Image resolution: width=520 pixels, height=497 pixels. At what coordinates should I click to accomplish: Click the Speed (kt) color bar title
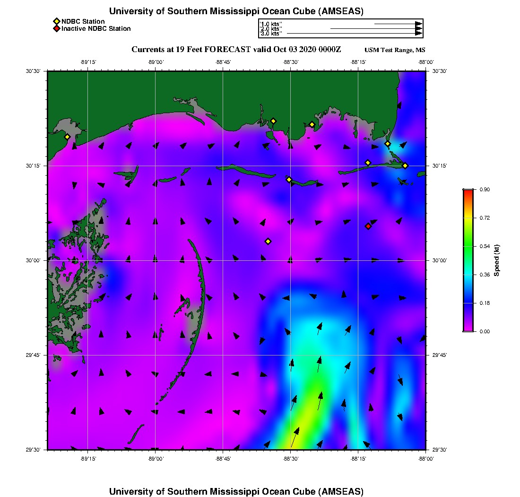tap(496, 260)
